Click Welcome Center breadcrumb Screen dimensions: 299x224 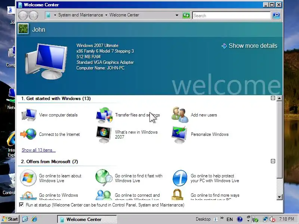coord(124,15)
